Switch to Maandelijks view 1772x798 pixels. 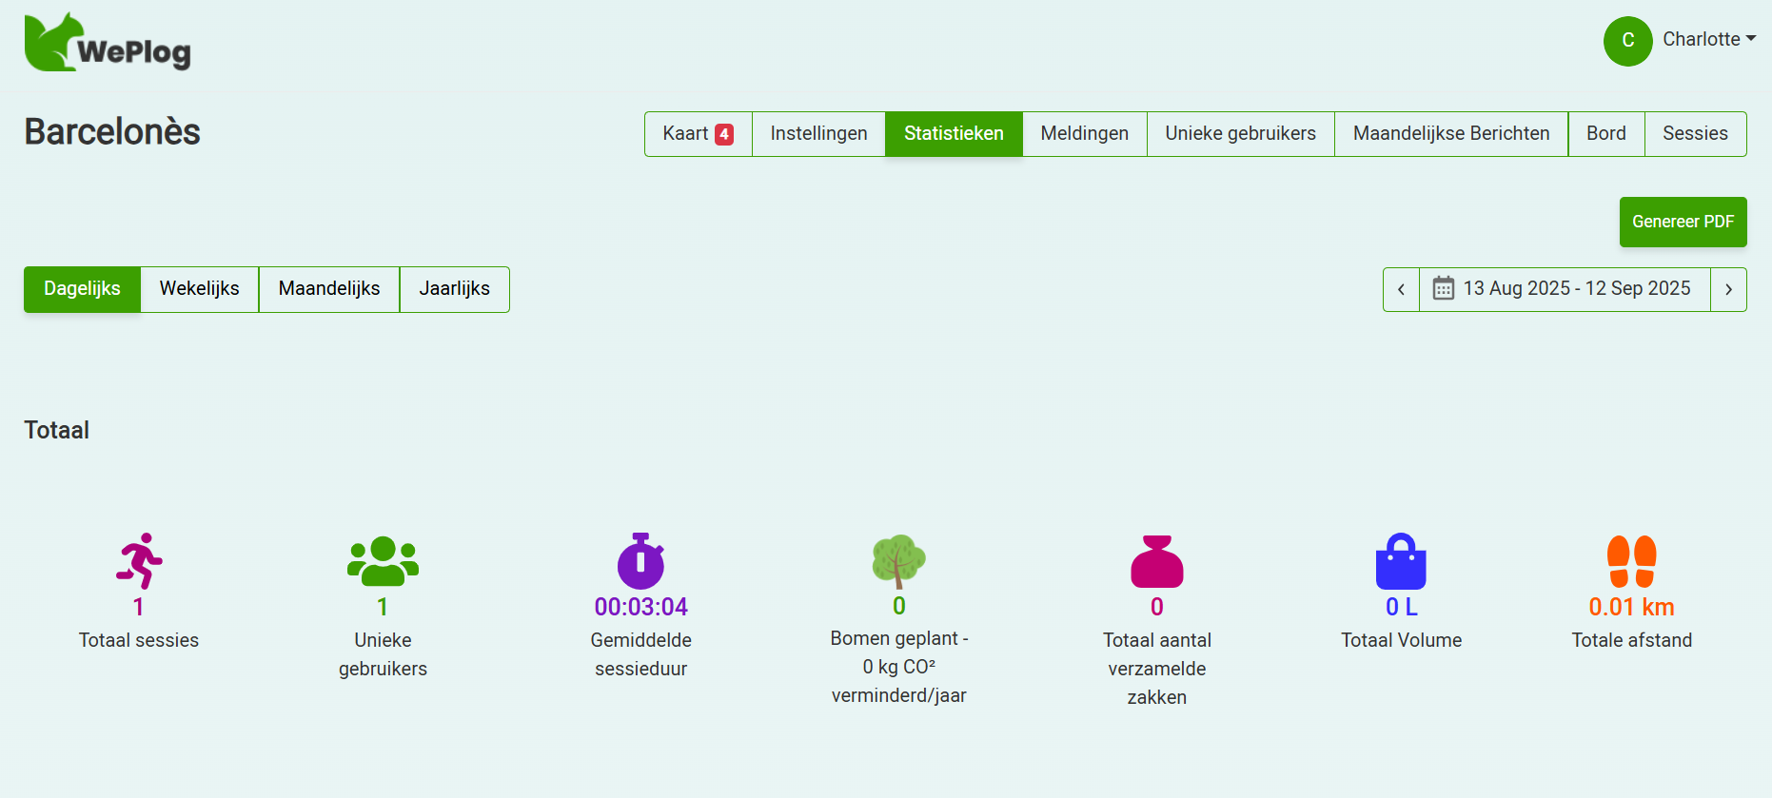(329, 289)
